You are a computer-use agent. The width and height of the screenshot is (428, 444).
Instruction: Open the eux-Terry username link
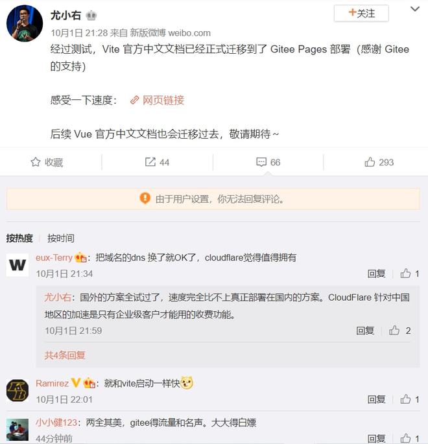tap(54, 258)
